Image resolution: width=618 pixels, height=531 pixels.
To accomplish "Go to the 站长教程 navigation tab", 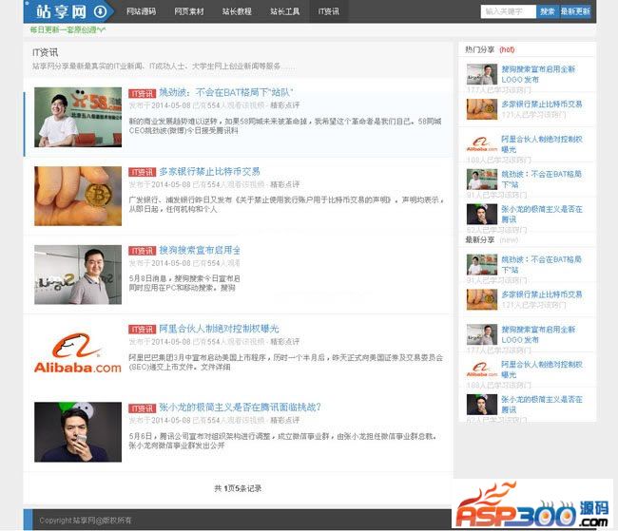I will click(x=237, y=11).
